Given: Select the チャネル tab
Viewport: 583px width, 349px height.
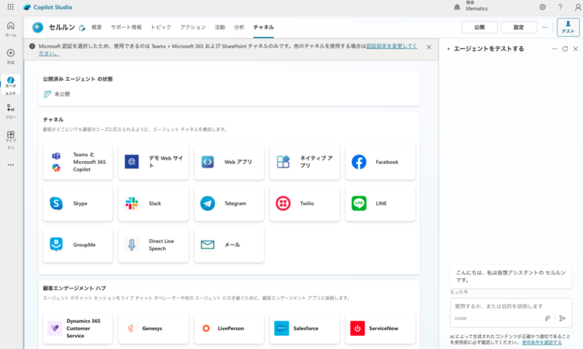Looking at the screenshot, I should (x=264, y=27).
